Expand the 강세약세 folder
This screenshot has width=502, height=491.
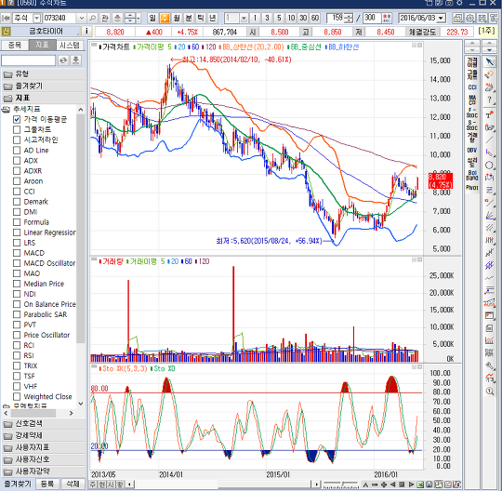tap(44, 435)
